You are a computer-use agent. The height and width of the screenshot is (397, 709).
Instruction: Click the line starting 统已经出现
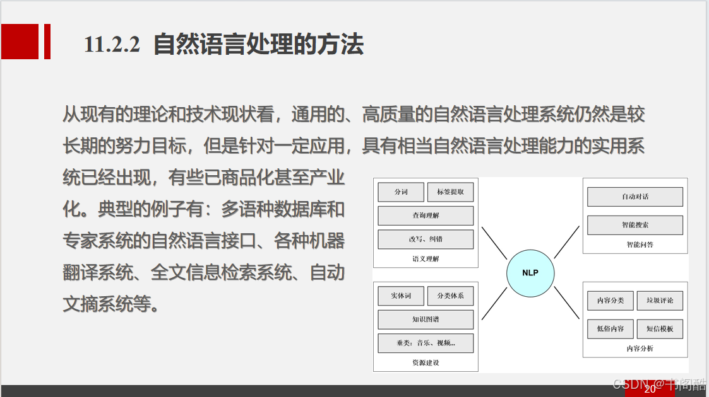coord(203,177)
